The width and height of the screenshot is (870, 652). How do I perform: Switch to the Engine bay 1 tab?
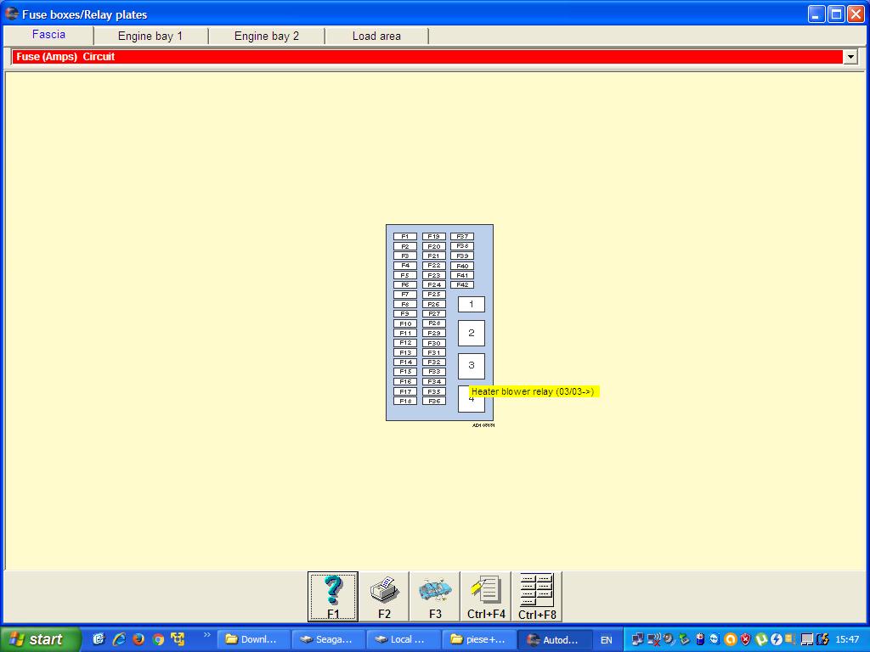pyautogui.click(x=150, y=36)
